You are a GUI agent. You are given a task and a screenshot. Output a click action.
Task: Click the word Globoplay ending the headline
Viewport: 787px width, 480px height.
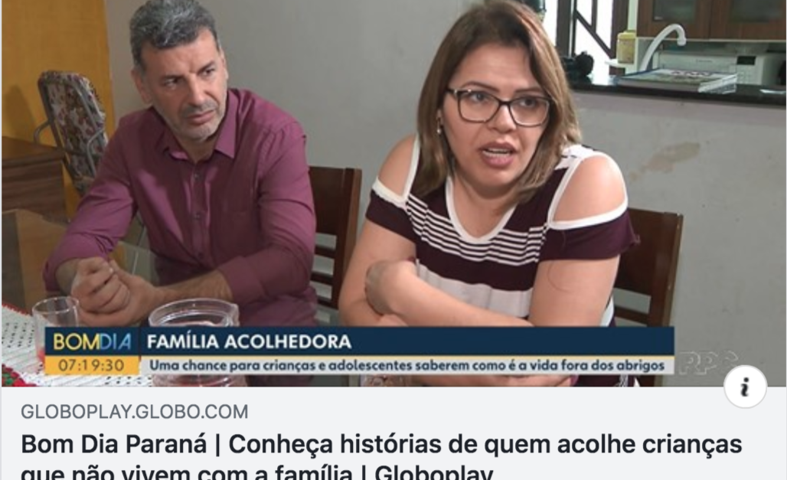433,473
